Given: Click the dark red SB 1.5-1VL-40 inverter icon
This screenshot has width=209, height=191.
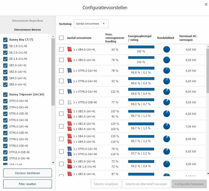Looking at the screenshot, I should (x=69, y=167).
